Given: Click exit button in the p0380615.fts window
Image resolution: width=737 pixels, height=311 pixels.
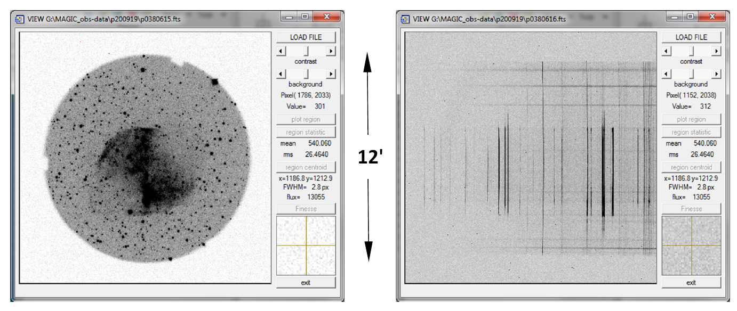Looking at the screenshot, I should click(306, 282).
